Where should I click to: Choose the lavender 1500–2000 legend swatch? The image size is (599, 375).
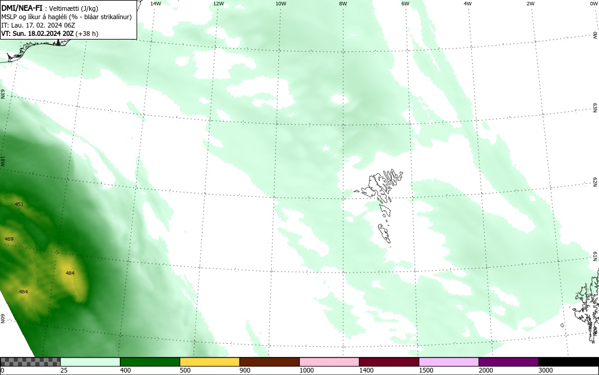click(x=449, y=362)
